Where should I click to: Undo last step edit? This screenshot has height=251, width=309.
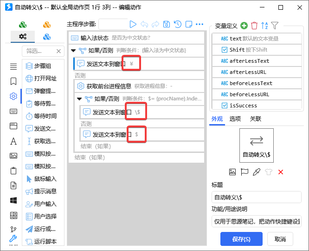pyautogui.click(x=144, y=24)
